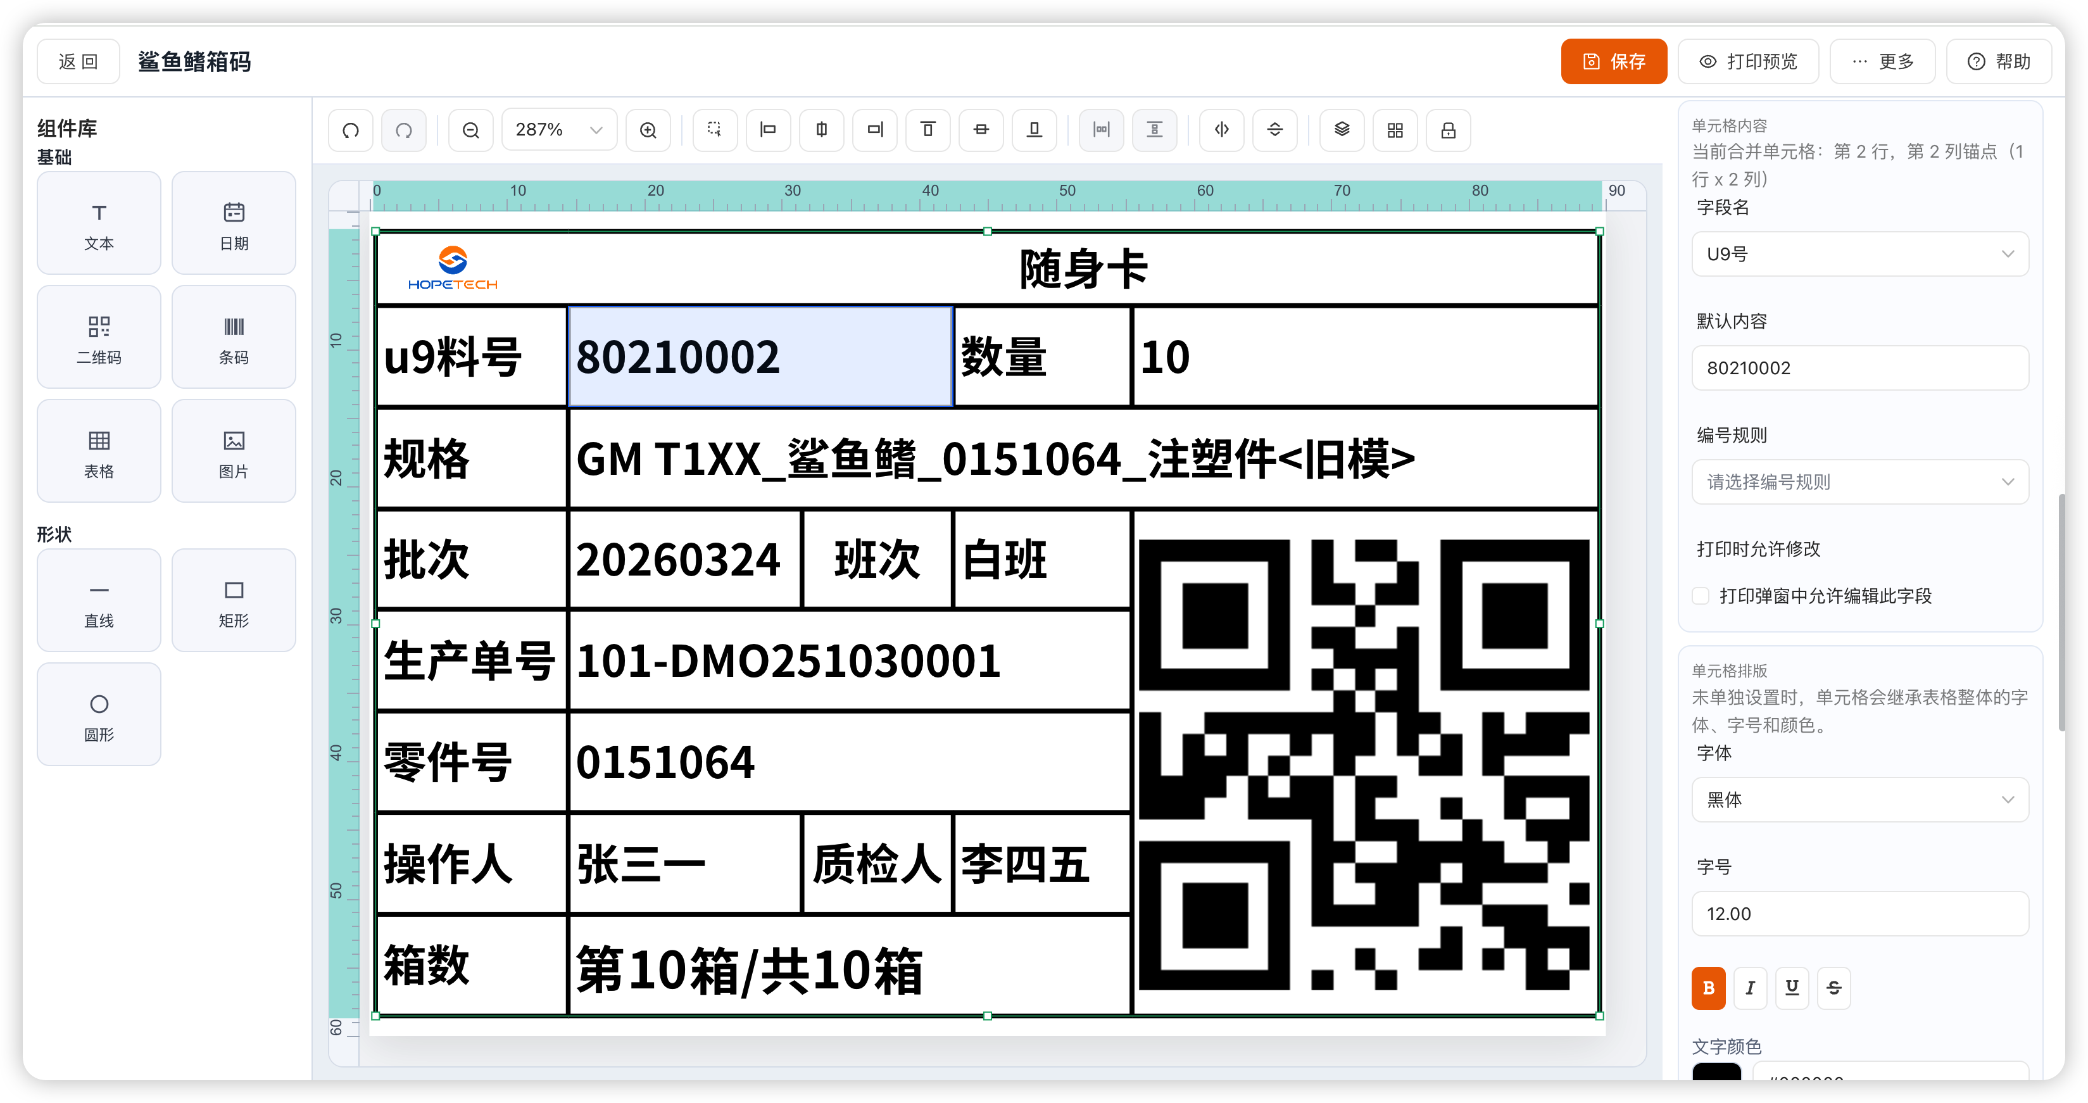The width and height of the screenshot is (2088, 1103).
Task: Select the 第10箱/共10箱 cell
Action: tap(850, 966)
